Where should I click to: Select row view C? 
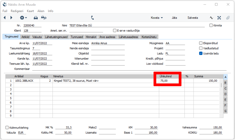(x=225, y=88)
